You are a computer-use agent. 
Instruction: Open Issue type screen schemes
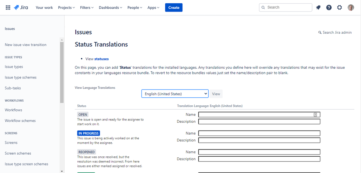point(26,164)
